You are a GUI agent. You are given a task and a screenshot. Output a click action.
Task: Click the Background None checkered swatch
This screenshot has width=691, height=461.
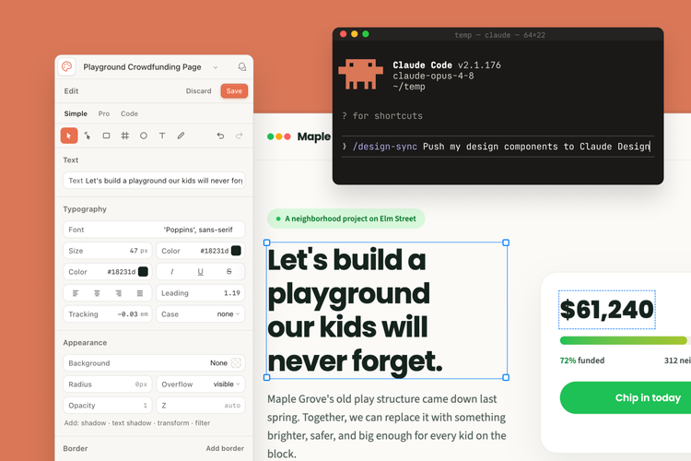click(x=236, y=363)
